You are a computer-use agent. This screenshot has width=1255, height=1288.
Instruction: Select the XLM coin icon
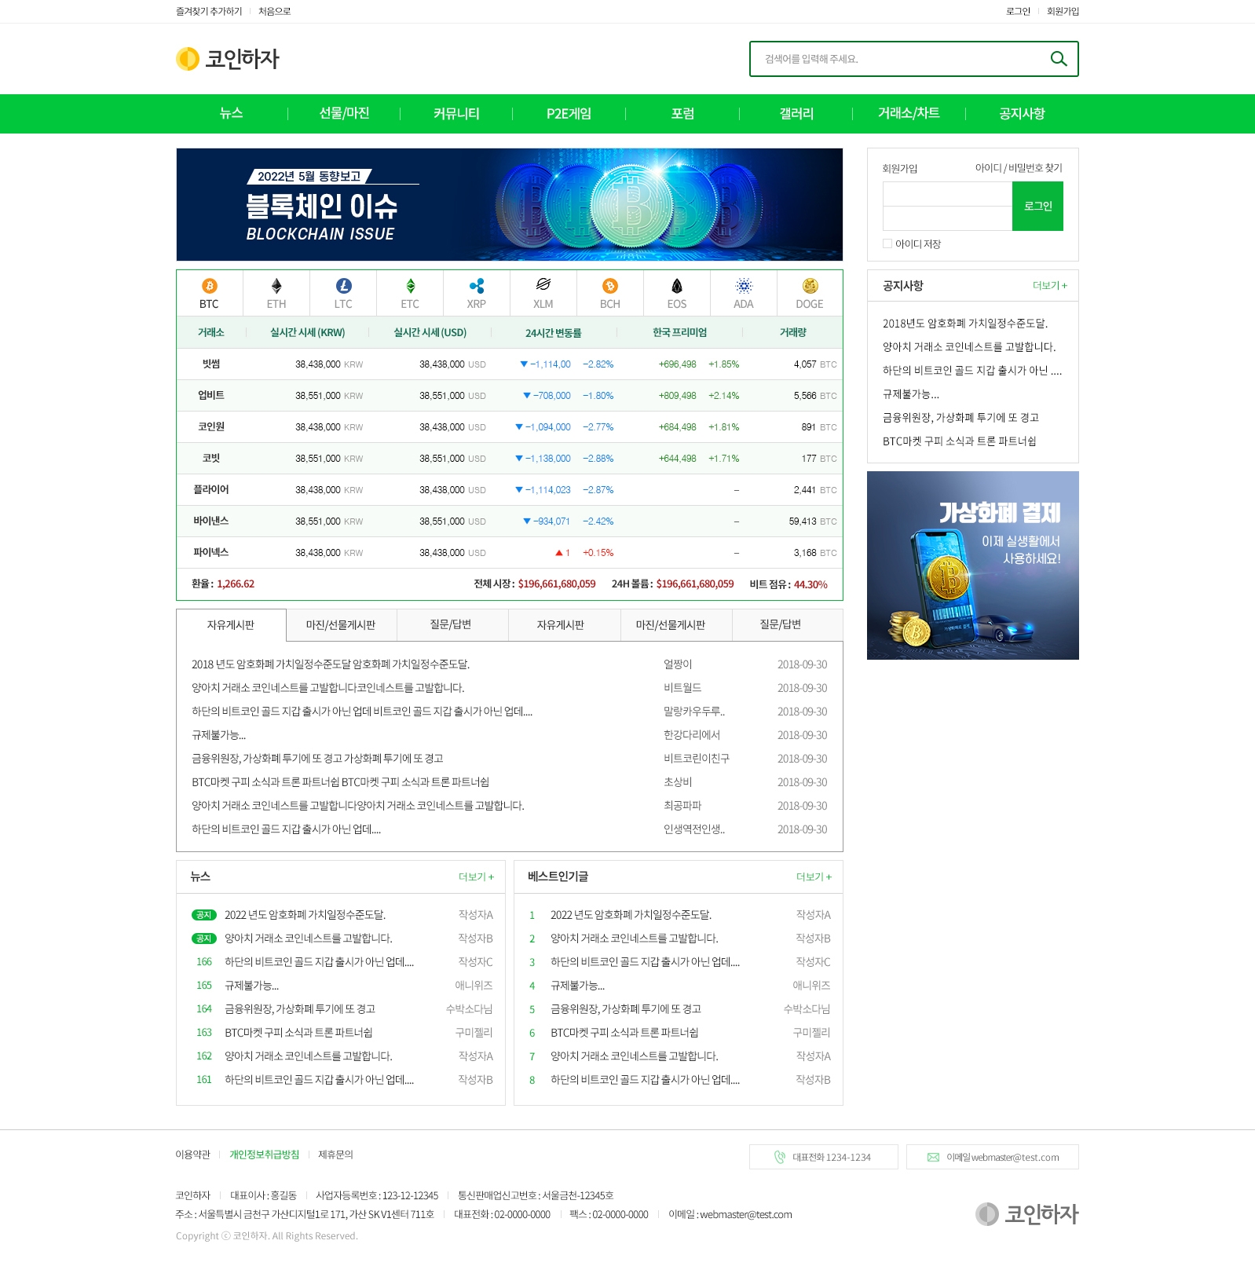(543, 285)
